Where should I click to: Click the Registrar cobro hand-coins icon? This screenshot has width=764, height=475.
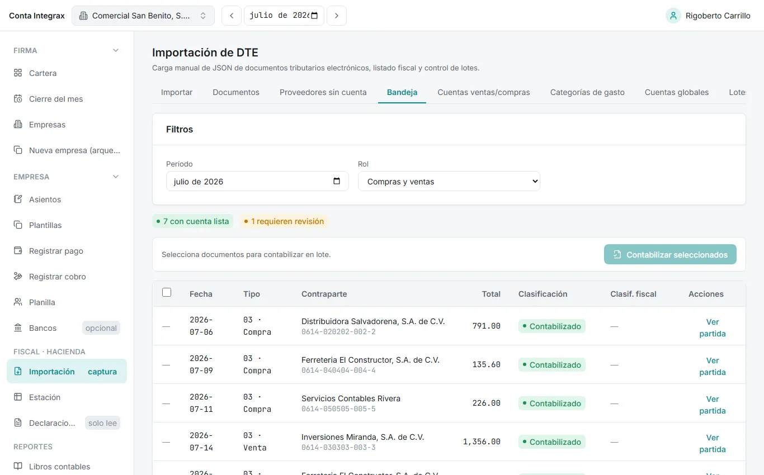(18, 277)
